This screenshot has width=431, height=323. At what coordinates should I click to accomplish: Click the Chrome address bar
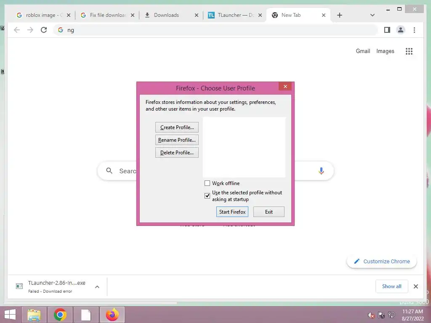coord(216,30)
